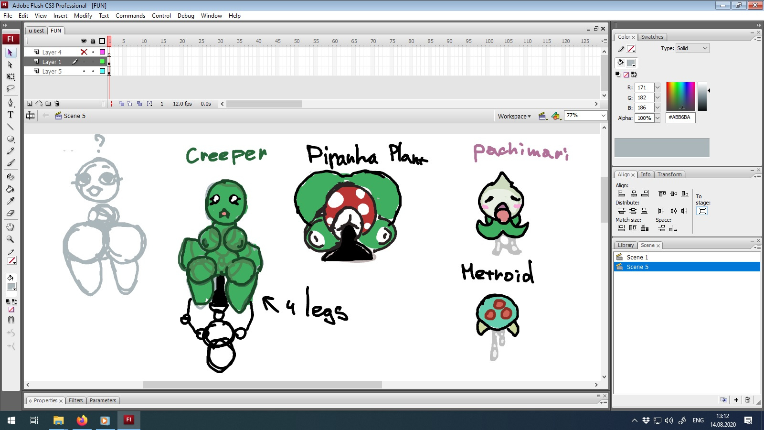Open the Library tab
764x430 pixels.
tap(626, 245)
